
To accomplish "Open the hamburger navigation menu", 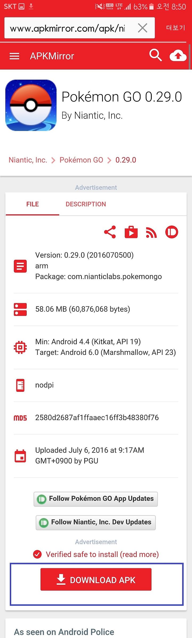I will coord(14,56).
